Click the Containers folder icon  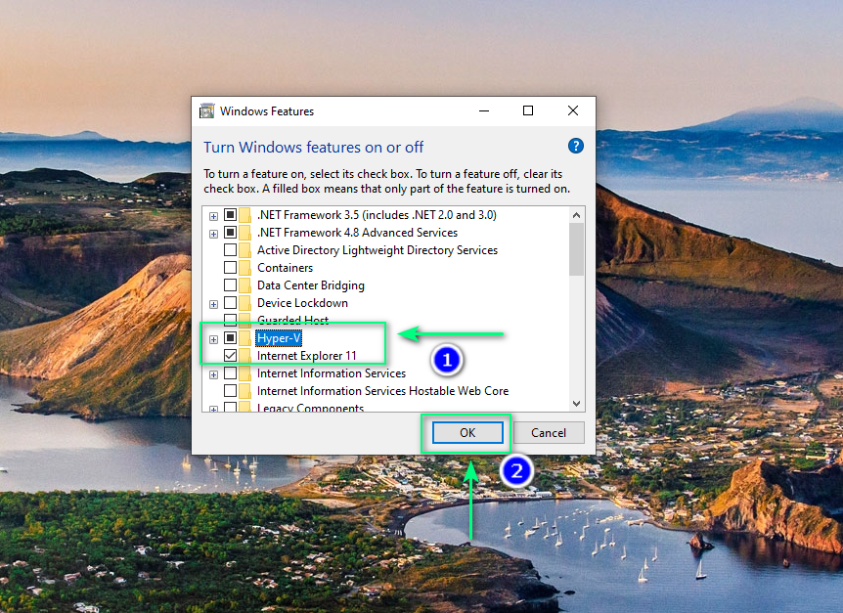[x=245, y=268]
